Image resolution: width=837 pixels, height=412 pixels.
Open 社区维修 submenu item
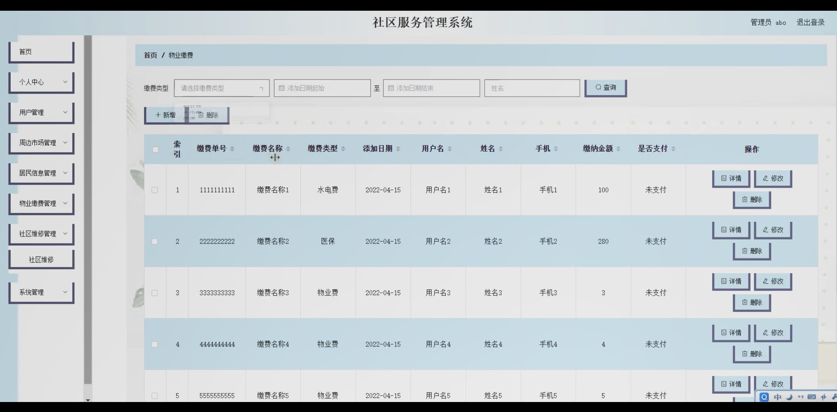(41, 259)
